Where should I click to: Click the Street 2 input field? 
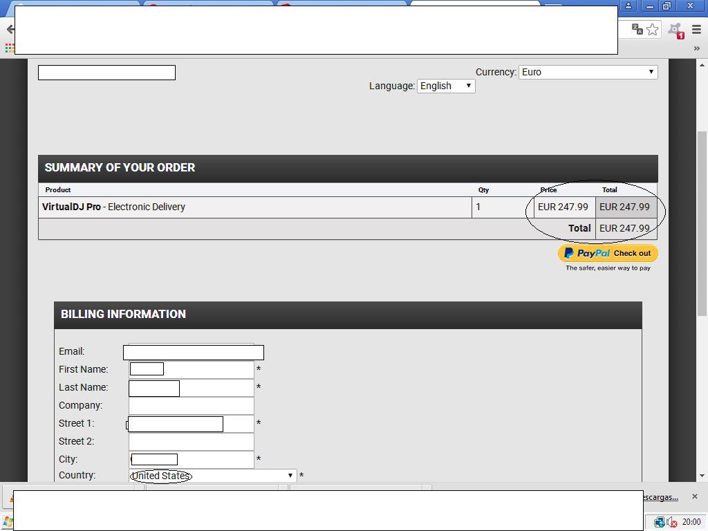click(191, 442)
